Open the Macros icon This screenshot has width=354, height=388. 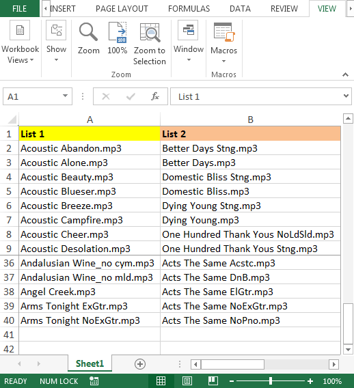(x=223, y=32)
